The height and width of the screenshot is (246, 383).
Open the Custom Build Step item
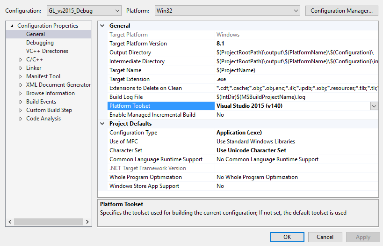49,110
